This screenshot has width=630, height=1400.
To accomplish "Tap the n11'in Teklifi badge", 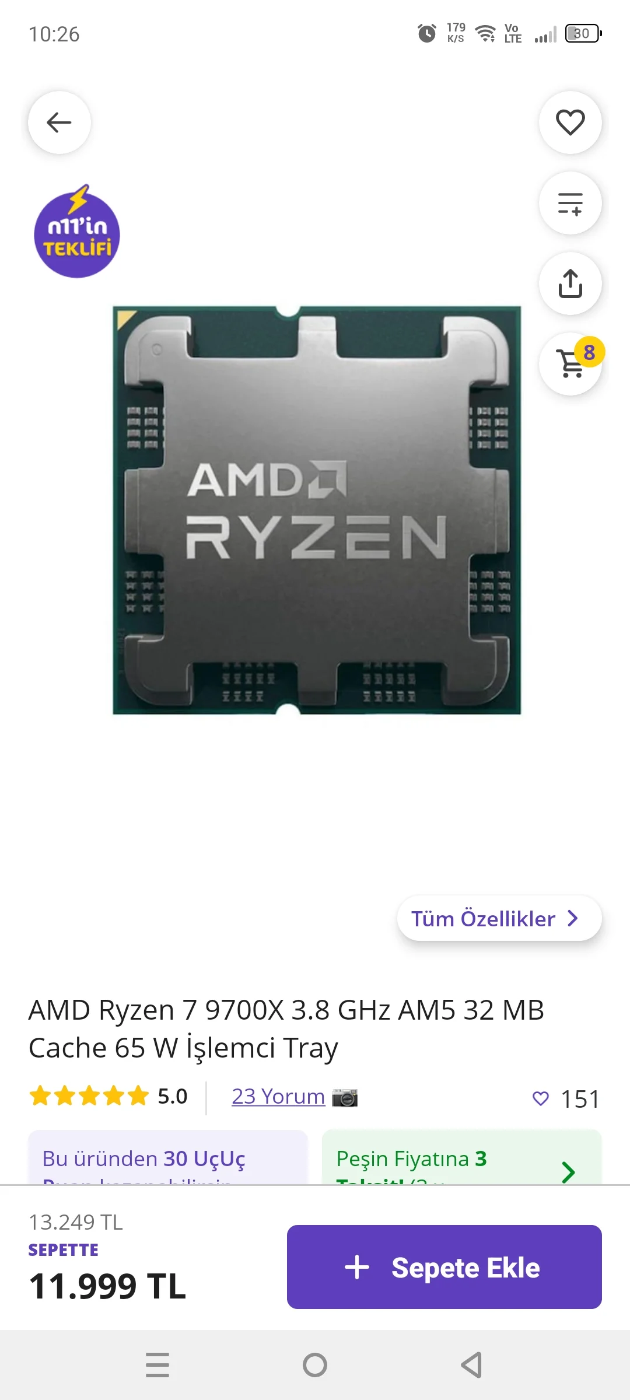I will [x=77, y=232].
